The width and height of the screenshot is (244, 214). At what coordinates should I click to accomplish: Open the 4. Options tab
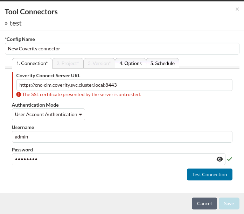coord(131,63)
